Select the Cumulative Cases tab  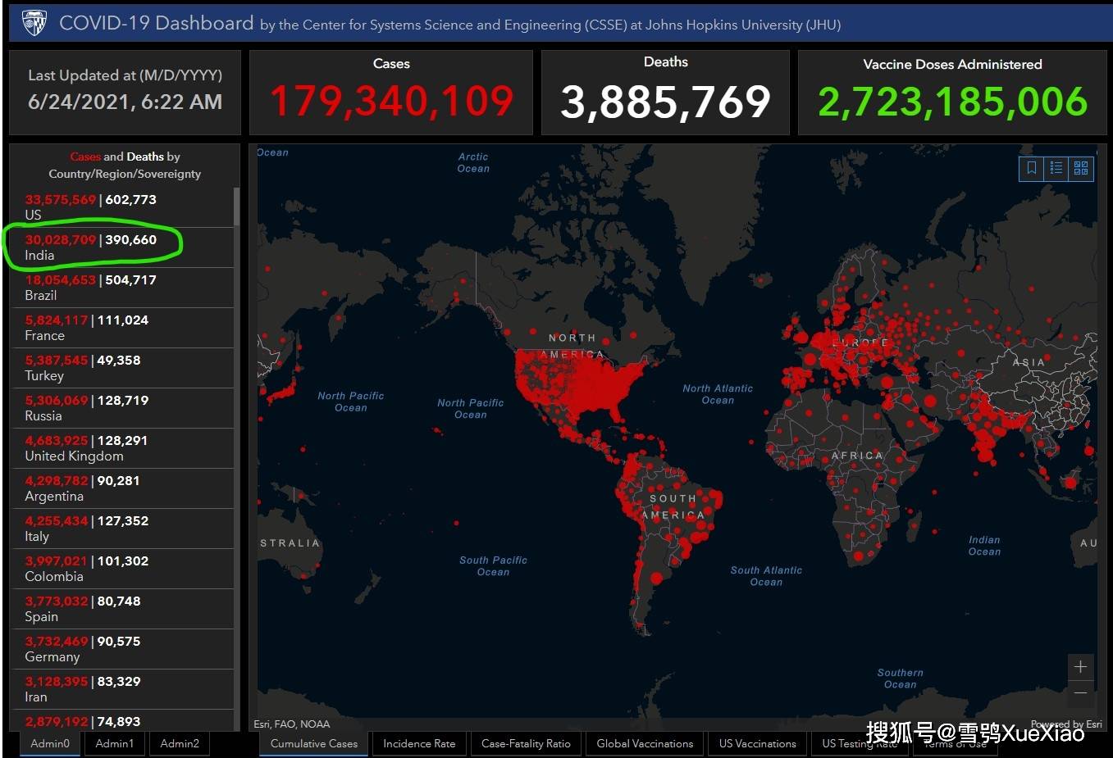coord(314,743)
